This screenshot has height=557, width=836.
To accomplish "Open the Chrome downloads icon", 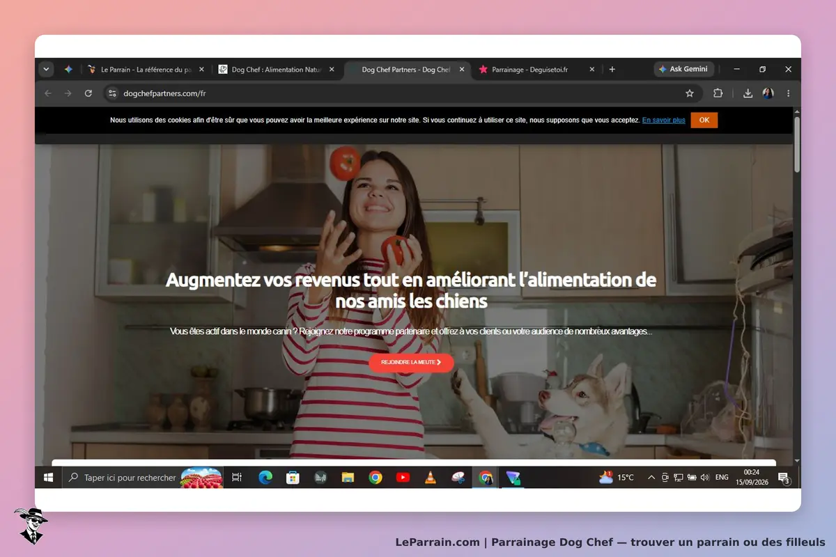I will [x=748, y=93].
